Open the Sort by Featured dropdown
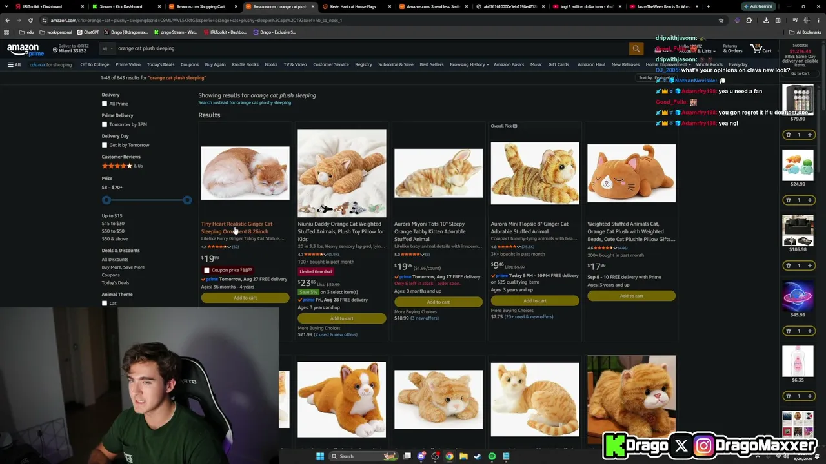 click(x=655, y=78)
